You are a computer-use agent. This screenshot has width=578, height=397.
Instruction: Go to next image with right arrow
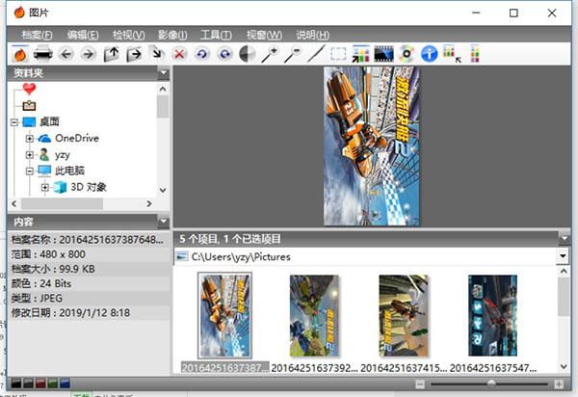click(88, 54)
